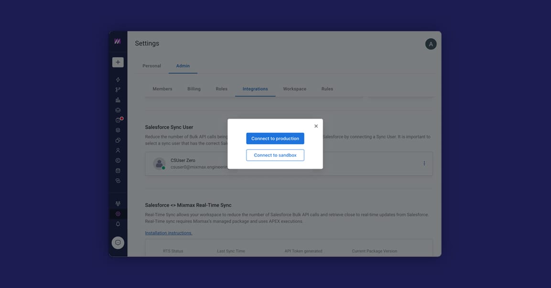Open the Installation instructions link
Screen dimensions: 551x288
(169, 233)
